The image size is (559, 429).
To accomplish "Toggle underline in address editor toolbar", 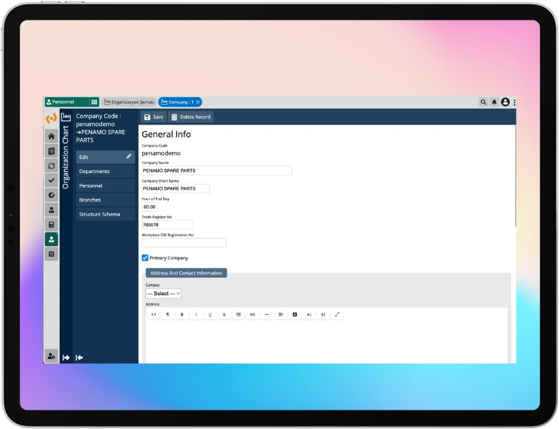I will pos(210,314).
